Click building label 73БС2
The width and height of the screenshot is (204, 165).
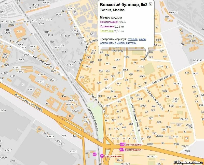tap(185, 146)
